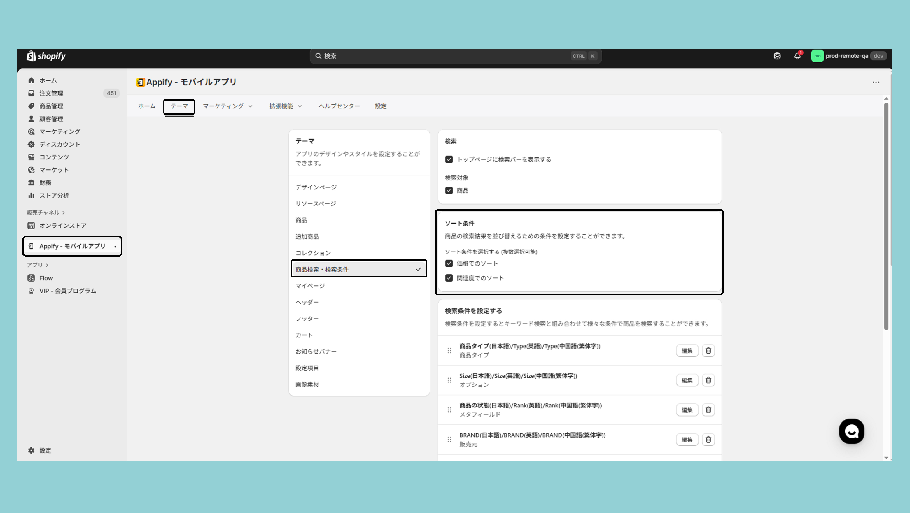This screenshot has width=910, height=513.
Task: Click 編集 button for 商品の状態 condition
Action: point(687,410)
